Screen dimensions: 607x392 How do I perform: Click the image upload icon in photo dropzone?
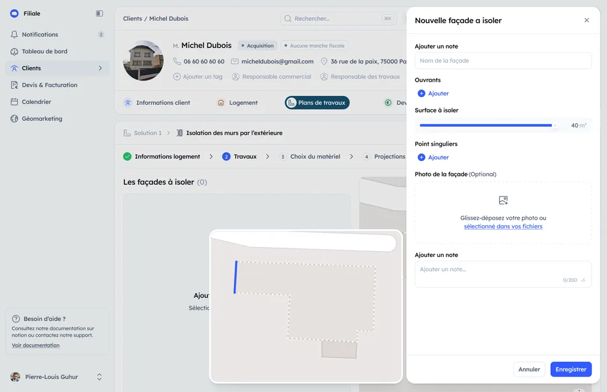[503, 200]
